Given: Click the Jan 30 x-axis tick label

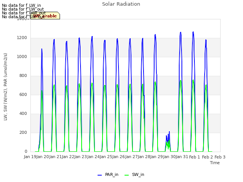Looking at the screenshot, I should (170, 157).
